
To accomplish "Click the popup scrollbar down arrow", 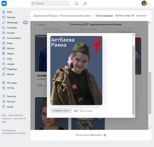I will click(133, 116).
